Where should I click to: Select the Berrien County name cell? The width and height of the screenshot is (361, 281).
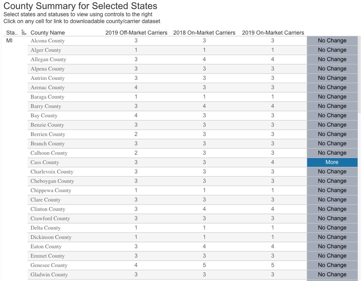pos(48,134)
